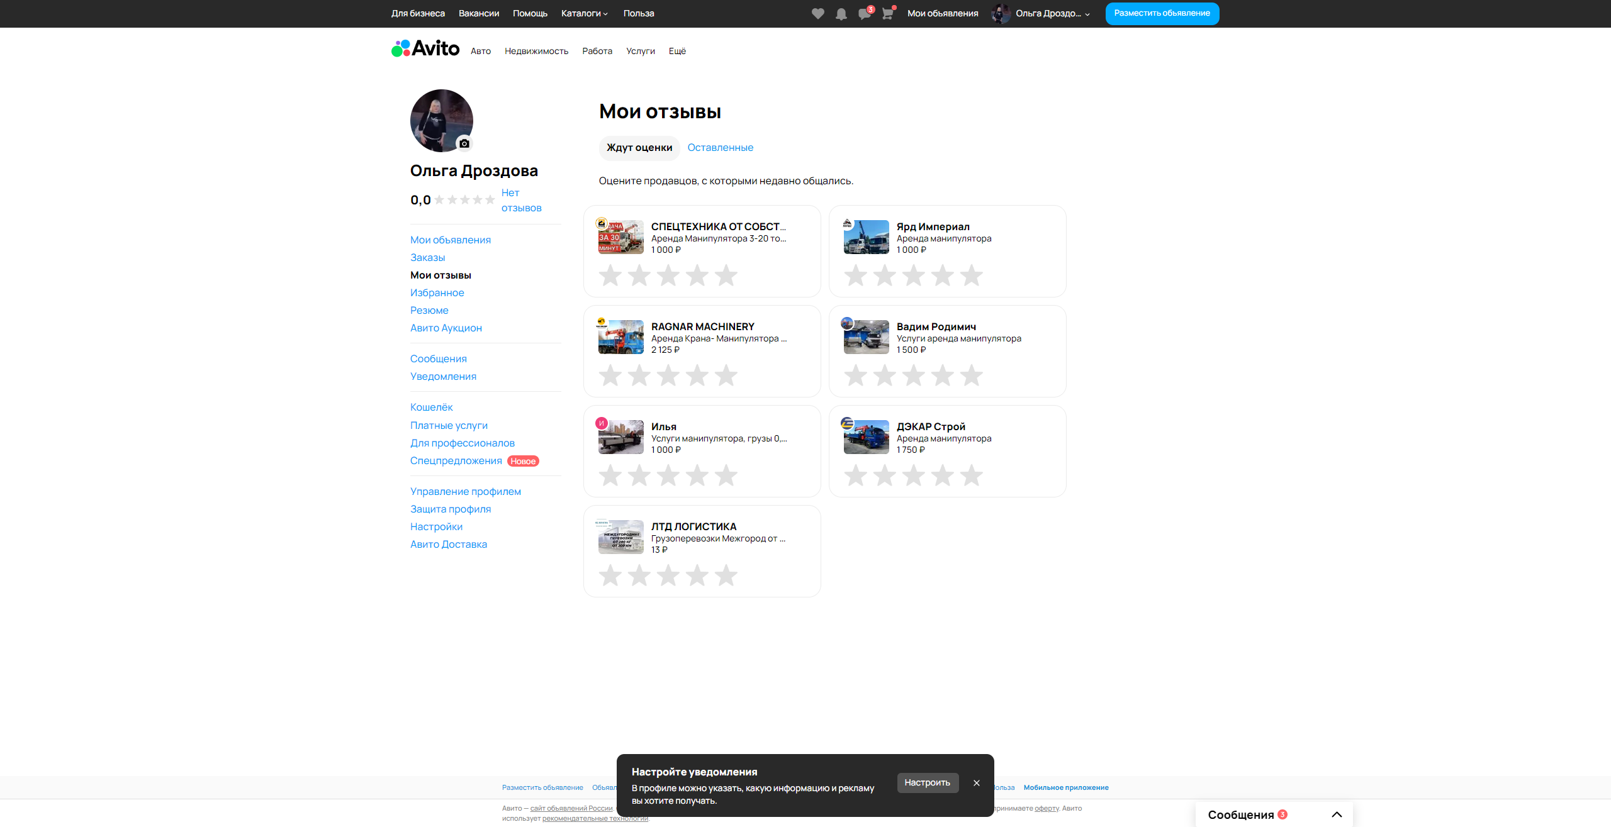Screen dimensions: 1611x827
Task: Expand the Каталоги dropdown menu
Action: pyautogui.click(x=584, y=13)
